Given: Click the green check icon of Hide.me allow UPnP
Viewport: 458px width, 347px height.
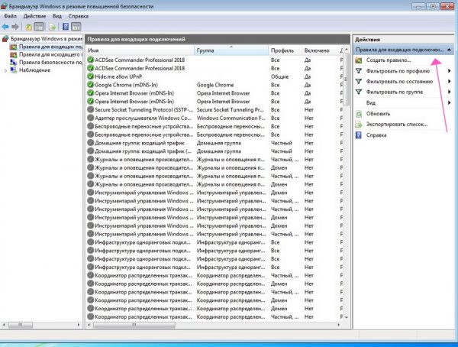Looking at the screenshot, I should click(x=91, y=76).
